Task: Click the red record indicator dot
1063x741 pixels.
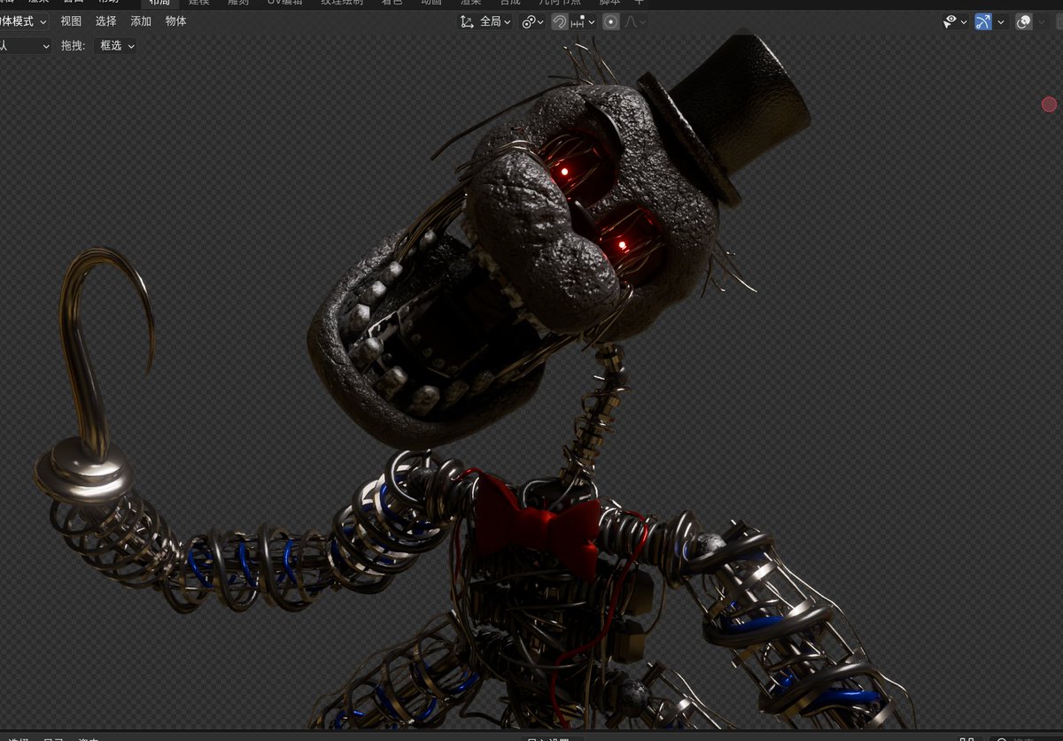Action: click(x=1050, y=104)
